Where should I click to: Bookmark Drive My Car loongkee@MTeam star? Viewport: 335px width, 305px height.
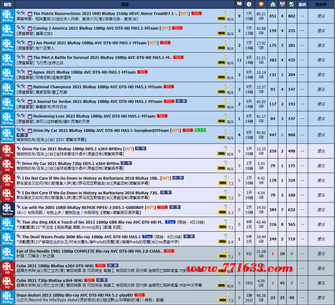pos(231,132)
